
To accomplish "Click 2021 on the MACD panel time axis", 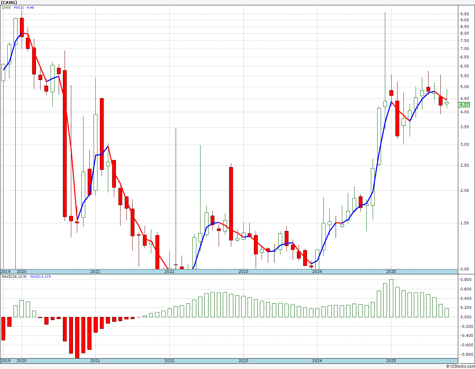I will 95,361.
